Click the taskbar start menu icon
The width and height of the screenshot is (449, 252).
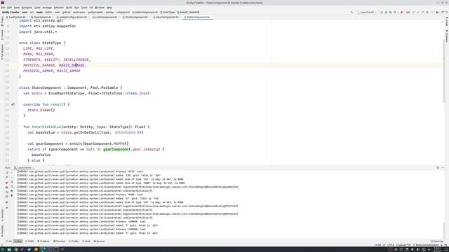(x=3, y=249)
